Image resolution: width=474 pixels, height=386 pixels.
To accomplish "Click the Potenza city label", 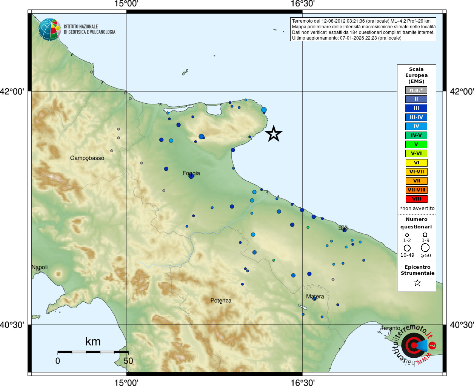I will (221, 300).
